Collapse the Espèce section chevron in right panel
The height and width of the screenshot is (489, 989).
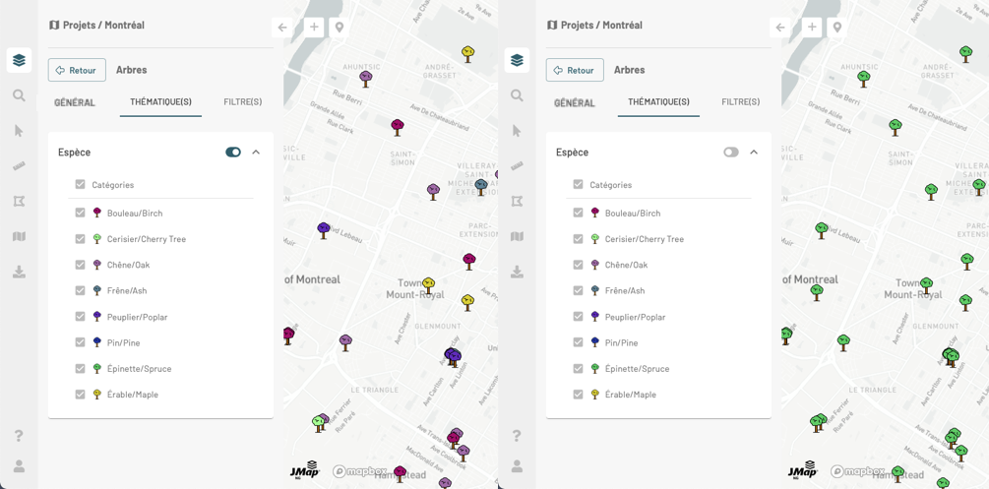pyautogui.click(x=754, y=153)
